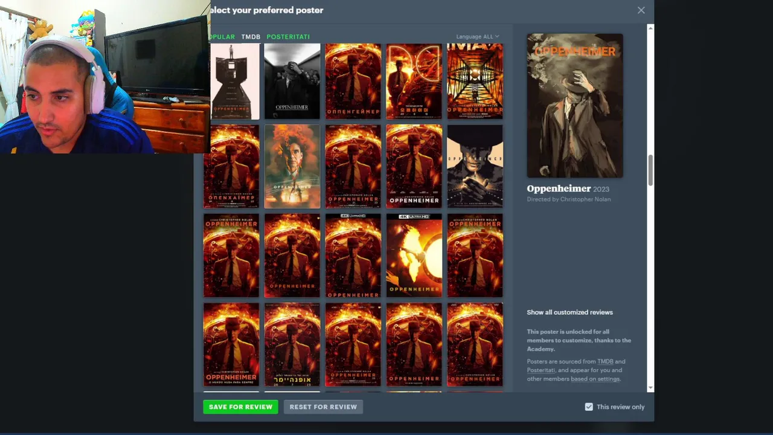Select the black-and-white Oppenheimer poster
The width and height of the screenshot is (773, 435).
tap(292, 81)
